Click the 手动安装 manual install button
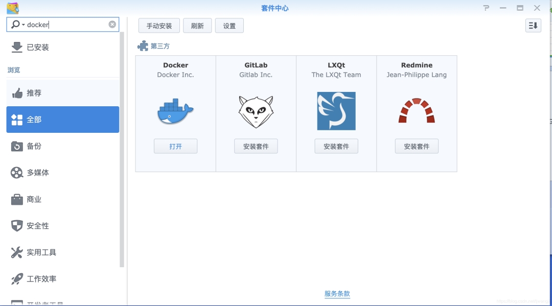552x306 pixels. click(x=159, y=26)
